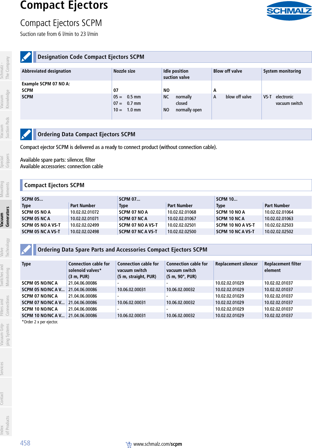The image size is (312, 448).
Task: Click the Compact Ejectors SCPM subtitle
Action: [x=61, y=23]
